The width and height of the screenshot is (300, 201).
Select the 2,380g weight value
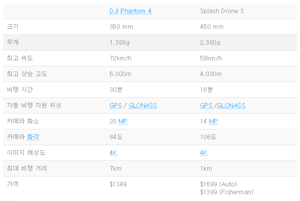[x=210, y=43]
